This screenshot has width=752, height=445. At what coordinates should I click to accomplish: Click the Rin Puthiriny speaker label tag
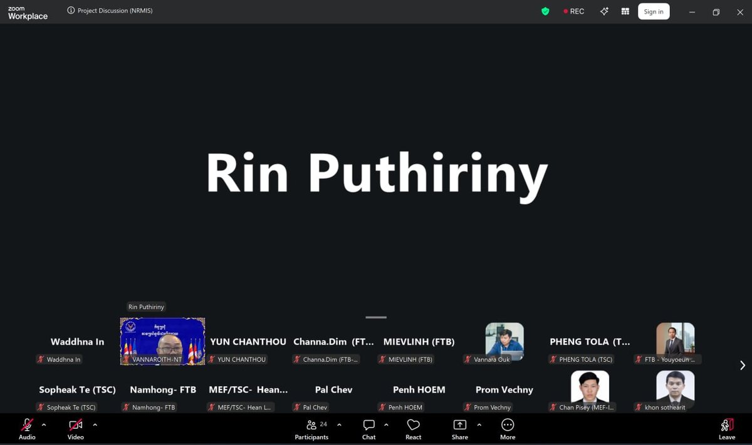[x=146, y=307]
